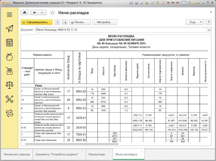
Task: Open the calculator icon in the title bar
Action: point(158,2)
